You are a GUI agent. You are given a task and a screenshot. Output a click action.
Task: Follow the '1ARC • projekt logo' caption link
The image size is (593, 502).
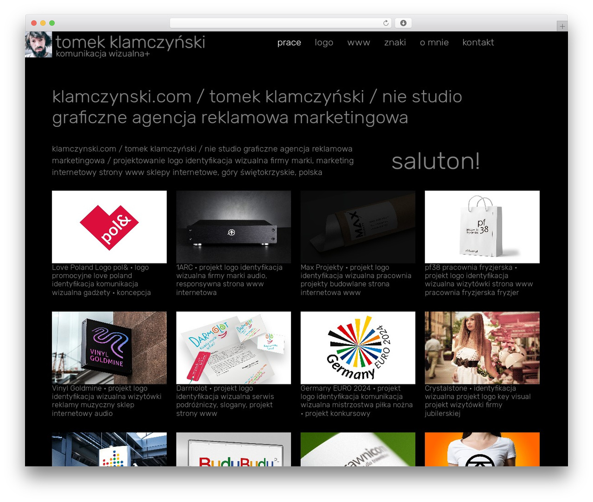(x=229, y=280)
